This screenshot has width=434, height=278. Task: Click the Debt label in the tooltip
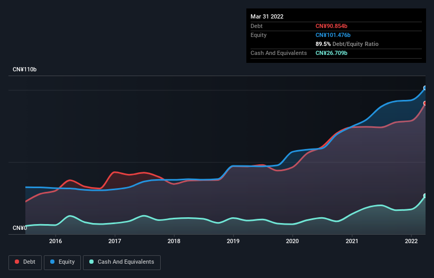click(x=256, y=26)
